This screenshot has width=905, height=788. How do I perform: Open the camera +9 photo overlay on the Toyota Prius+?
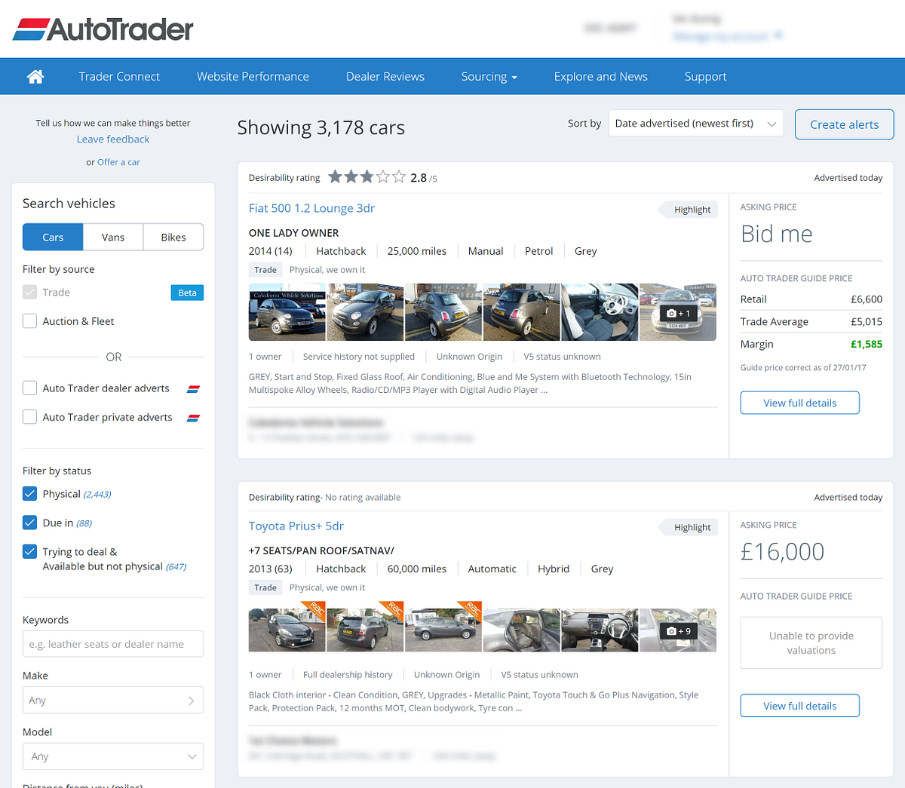(x=678, y=630)
